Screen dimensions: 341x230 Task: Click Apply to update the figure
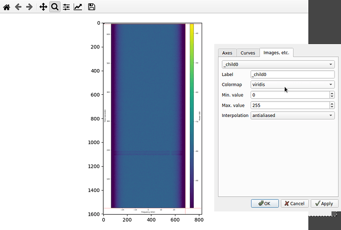324,203
